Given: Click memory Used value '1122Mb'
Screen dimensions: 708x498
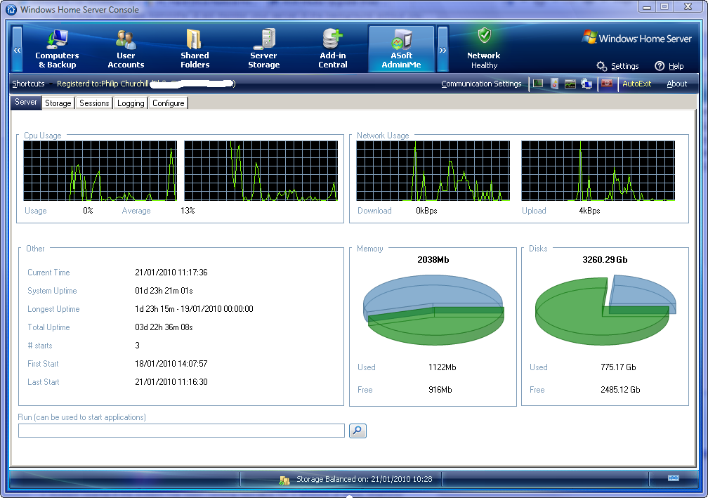Looking at the screenshot, I should point(442,367).
